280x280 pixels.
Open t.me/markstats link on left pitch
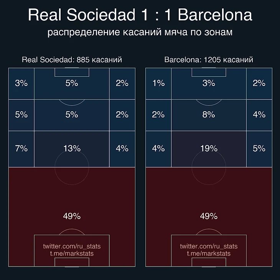coord(72,254)
